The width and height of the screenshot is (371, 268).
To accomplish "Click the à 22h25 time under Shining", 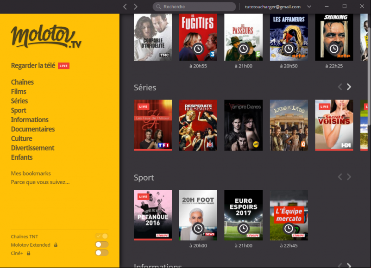I will (x=334, y=66).
